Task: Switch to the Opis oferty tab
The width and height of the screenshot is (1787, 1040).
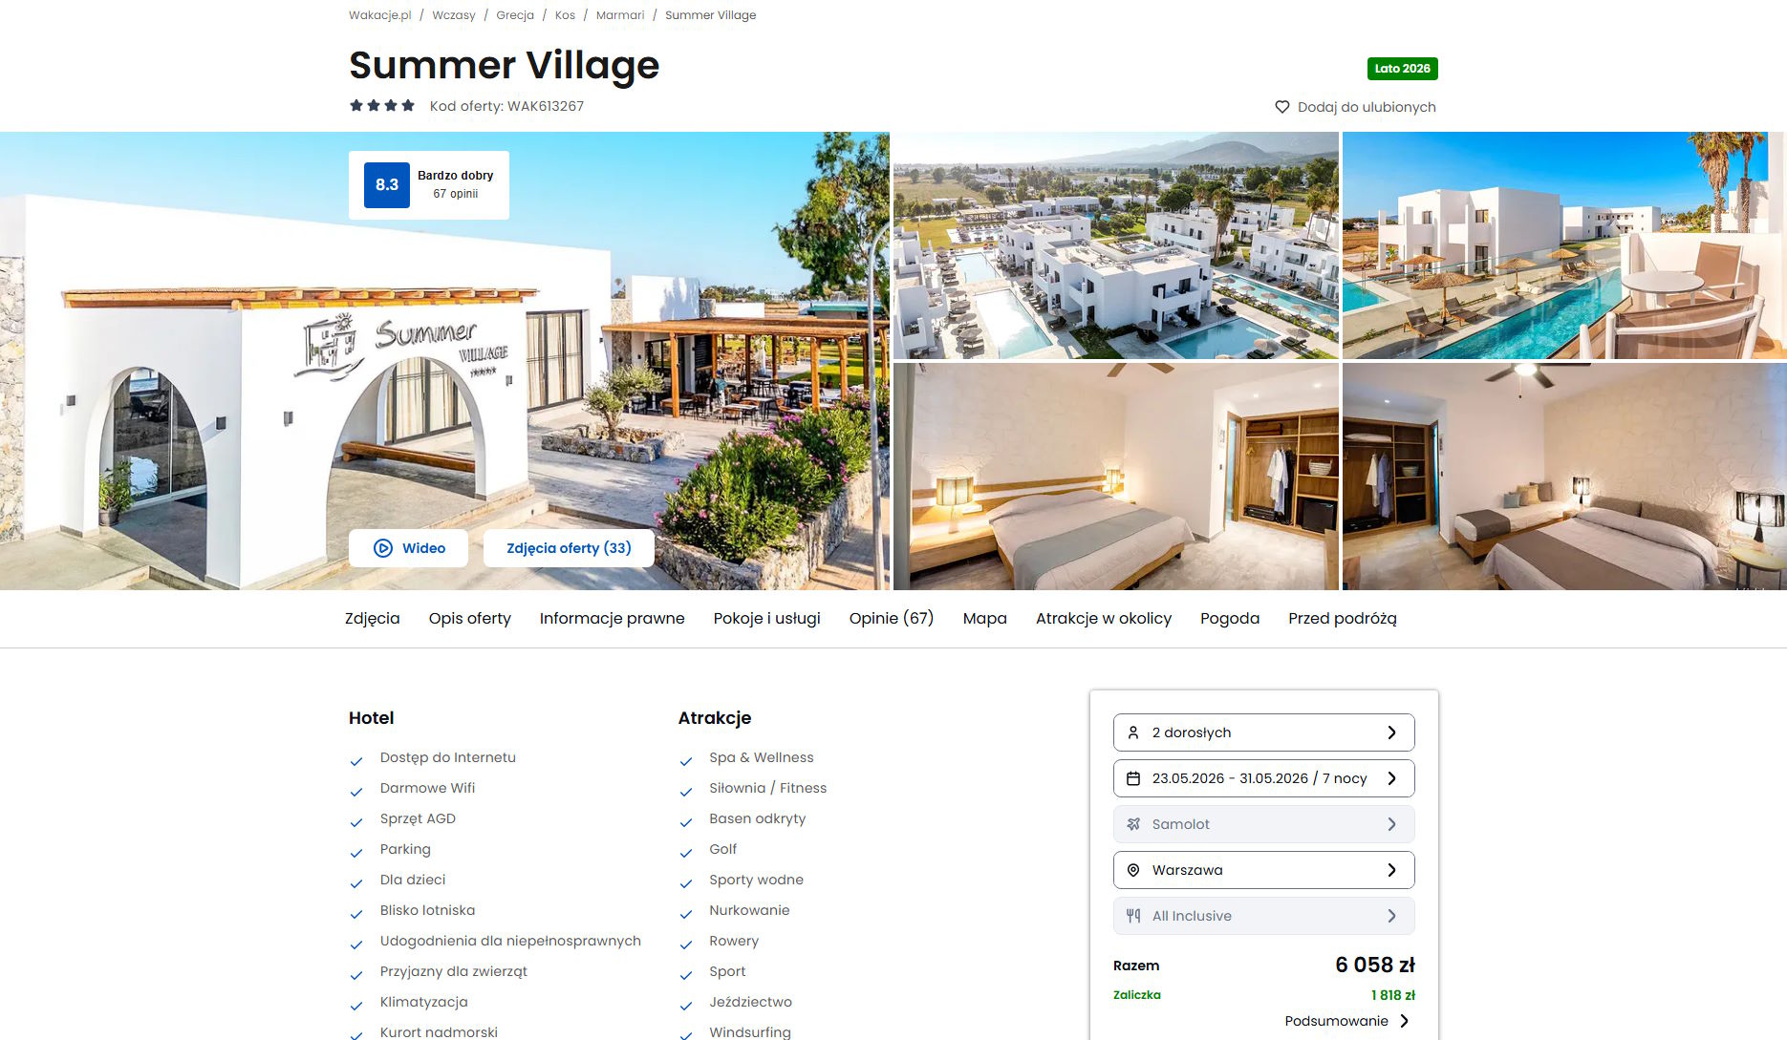Action: click(470, 619)
